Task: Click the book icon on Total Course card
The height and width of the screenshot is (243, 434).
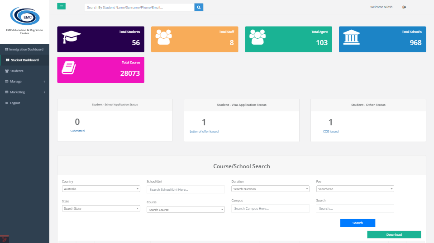Action: tap(69, 68)
